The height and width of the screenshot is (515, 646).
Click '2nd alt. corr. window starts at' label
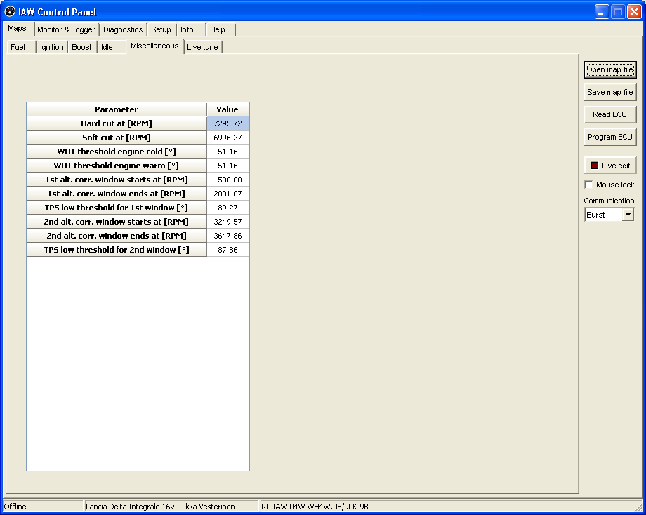pos(117,222)
